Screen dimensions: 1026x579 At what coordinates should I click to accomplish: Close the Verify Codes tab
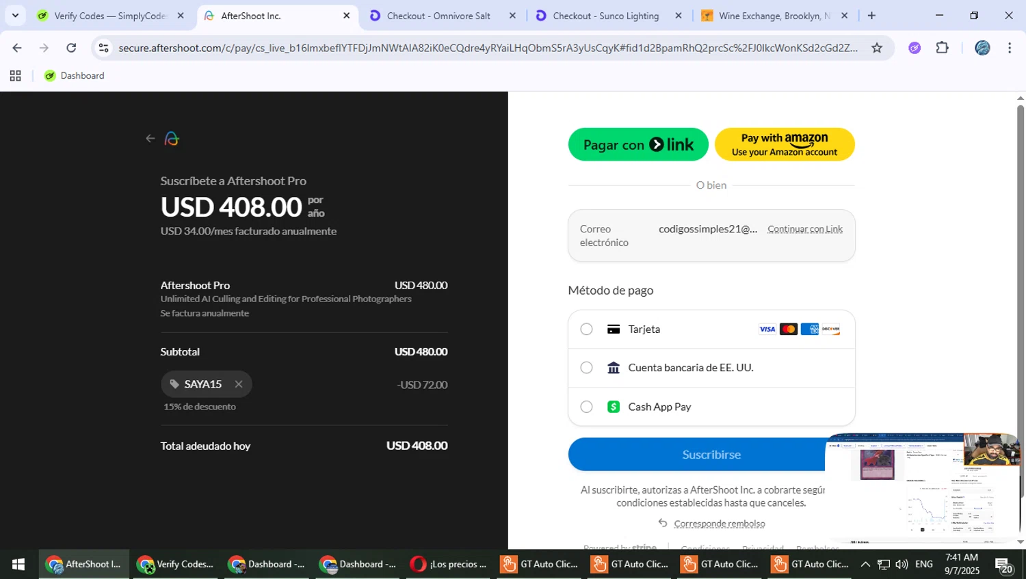(181, 16)
